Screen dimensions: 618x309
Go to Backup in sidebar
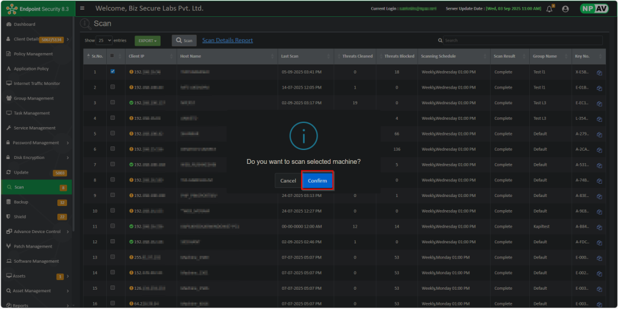click(21, 202)
